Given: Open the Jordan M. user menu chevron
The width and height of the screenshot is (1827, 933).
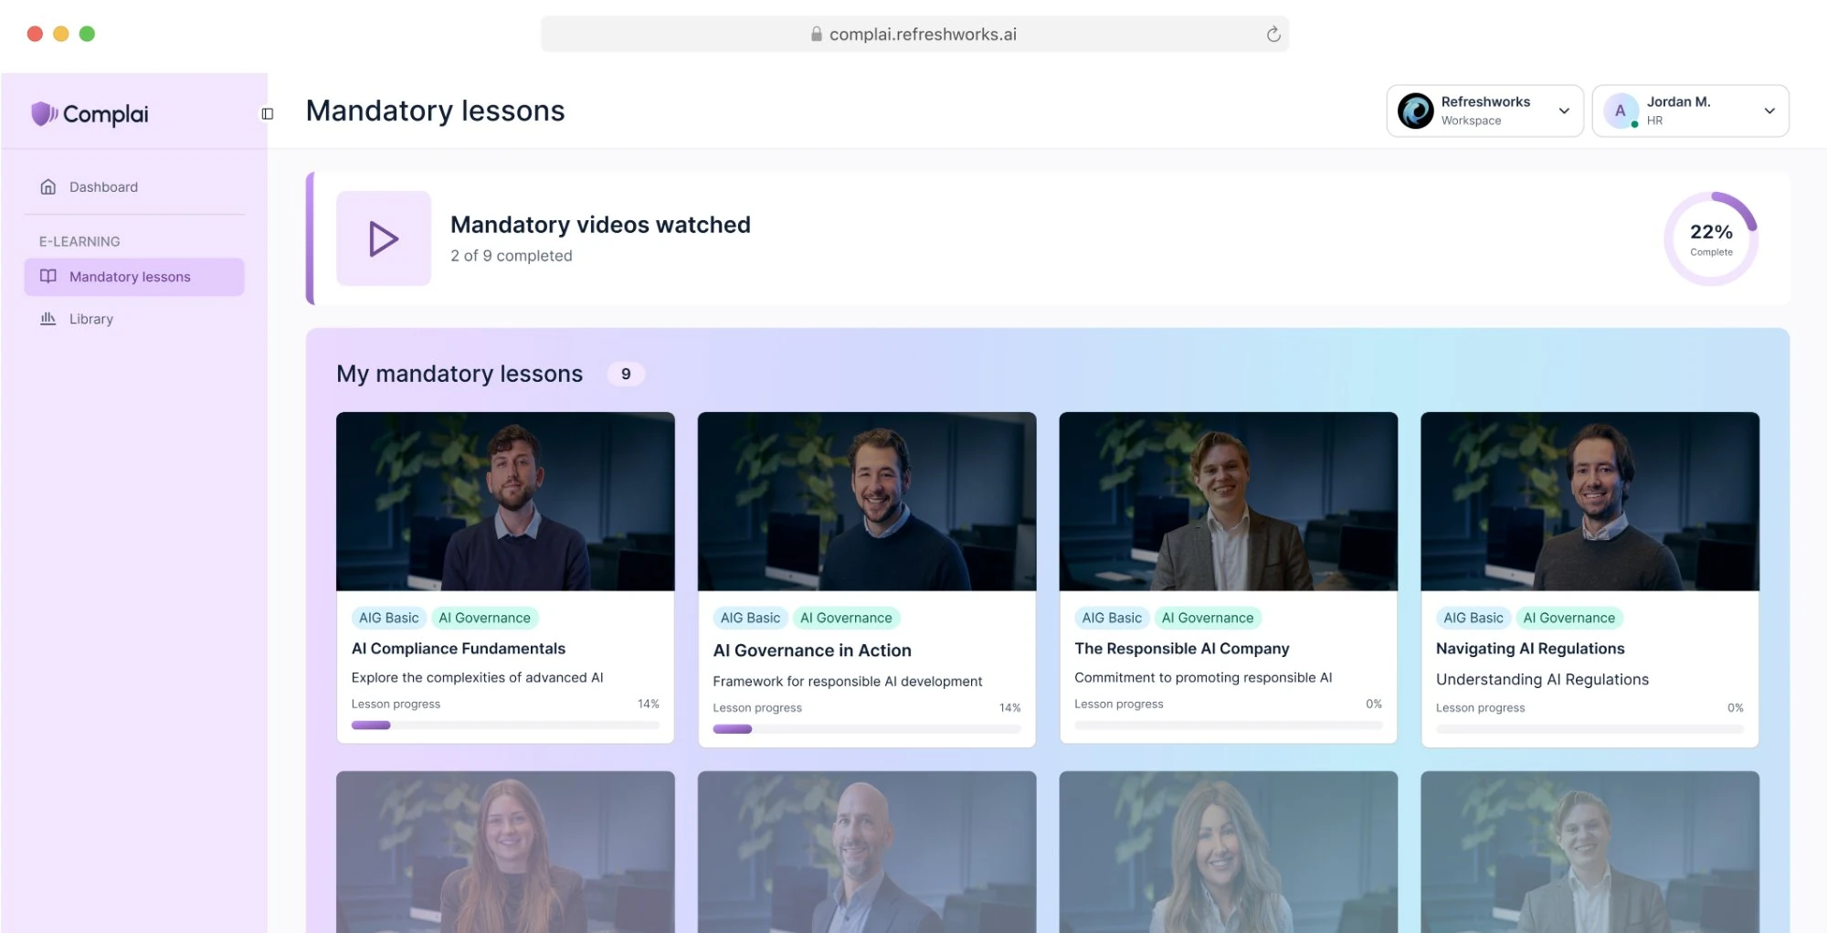Looking at the screenshot, I should point(1769,111).
